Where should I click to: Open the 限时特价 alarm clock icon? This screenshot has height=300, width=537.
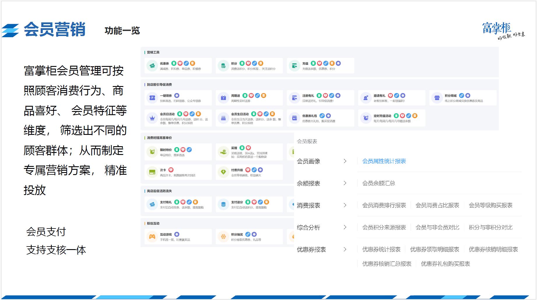[152, 152]
